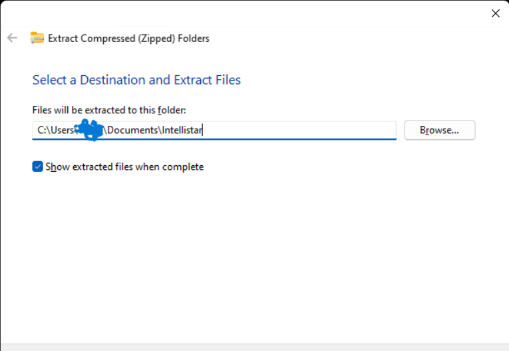This screenshot has width=509, height=351.
Task: Click the word 'Documents' in the destination path
Action: 132,130
